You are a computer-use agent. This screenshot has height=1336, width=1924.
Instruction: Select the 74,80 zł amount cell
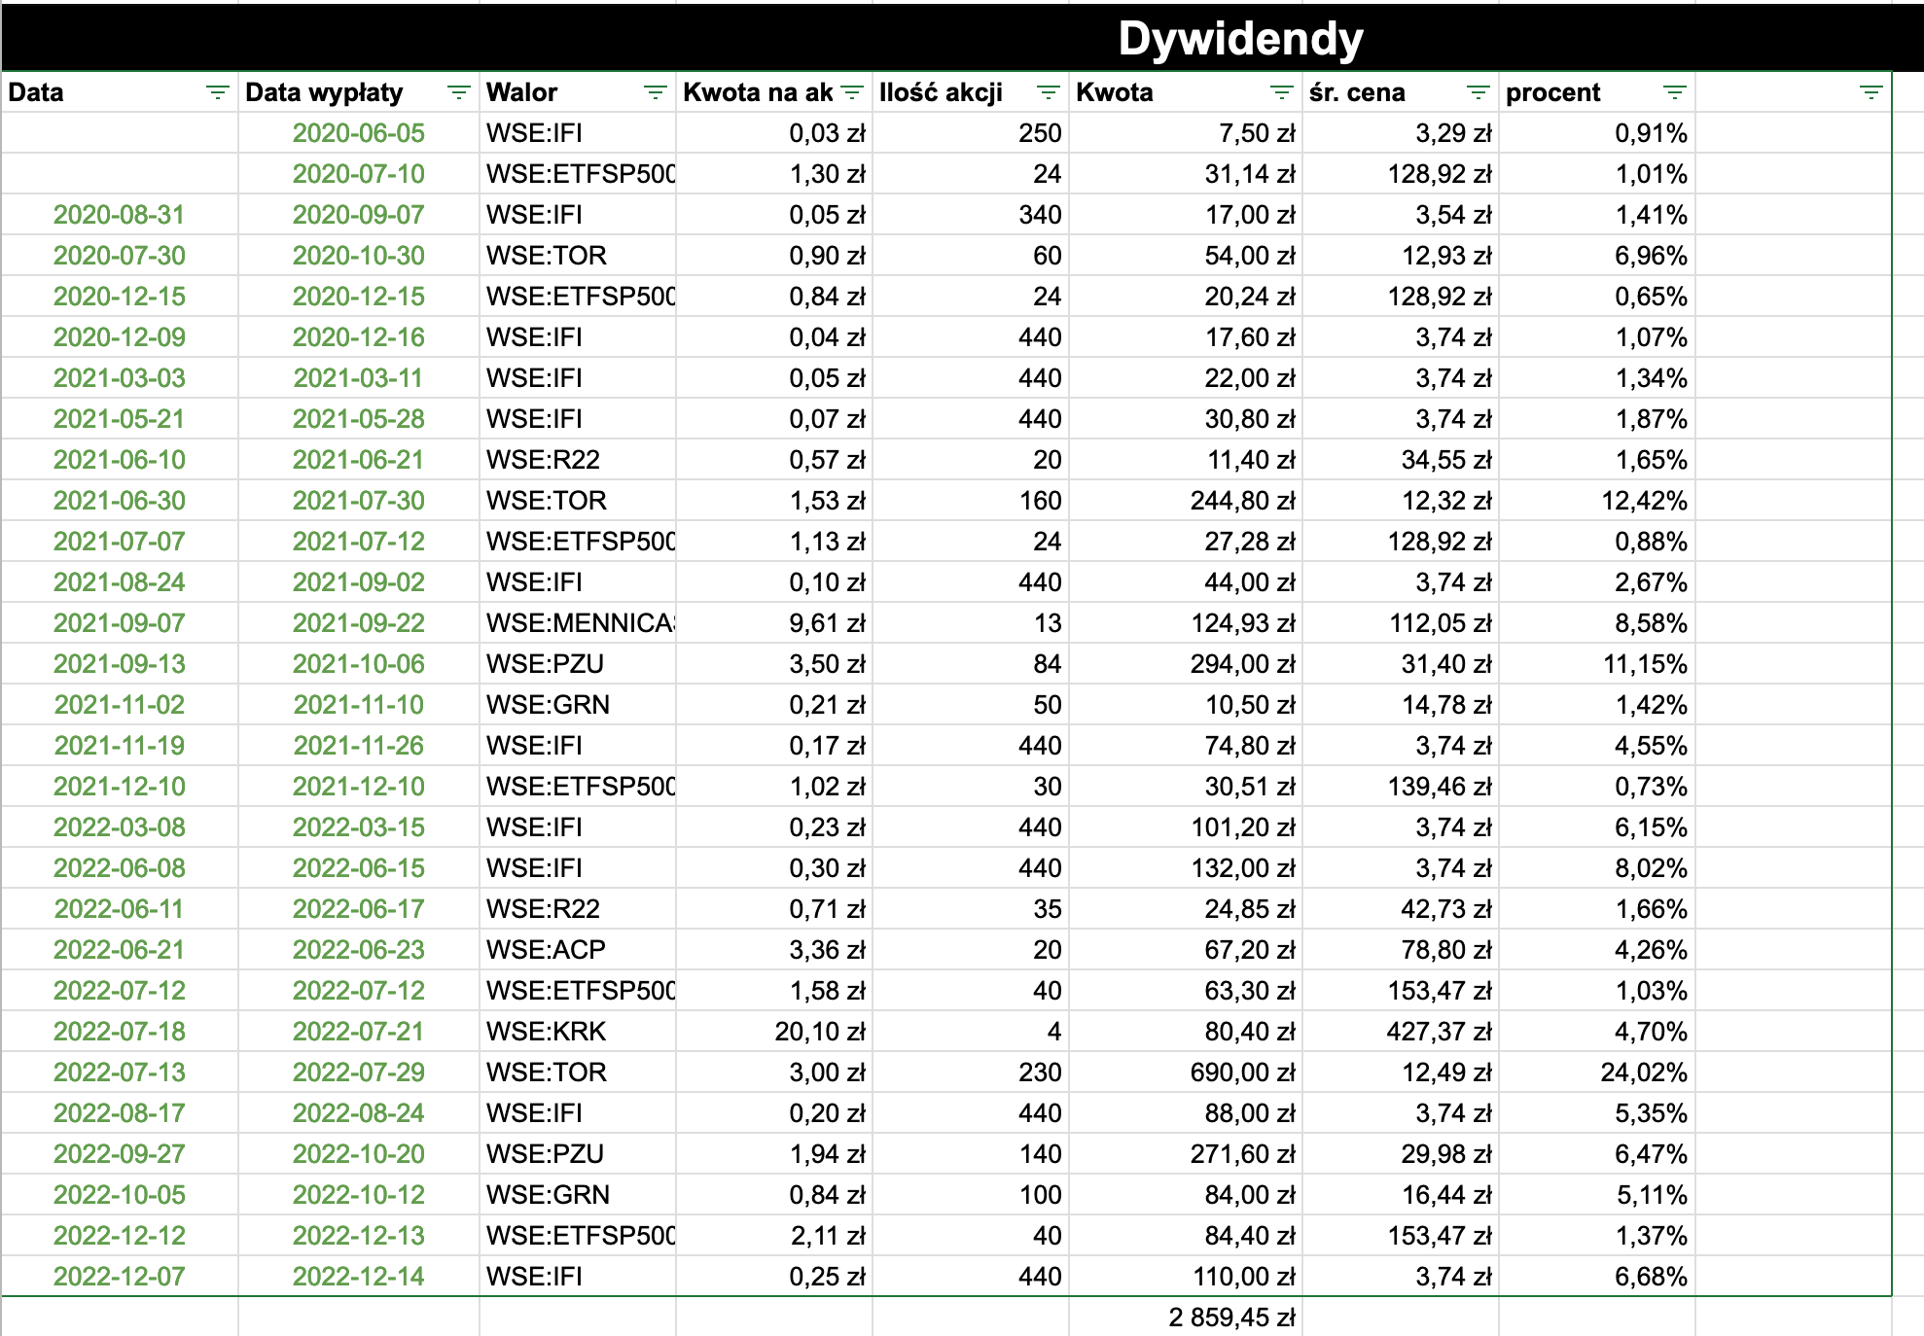coord(1186,746)
